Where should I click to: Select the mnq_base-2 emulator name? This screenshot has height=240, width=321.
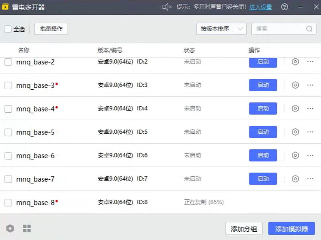[x=35, y=62]
